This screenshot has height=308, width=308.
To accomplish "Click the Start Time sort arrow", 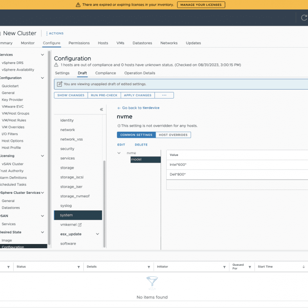I will point(303,267).
